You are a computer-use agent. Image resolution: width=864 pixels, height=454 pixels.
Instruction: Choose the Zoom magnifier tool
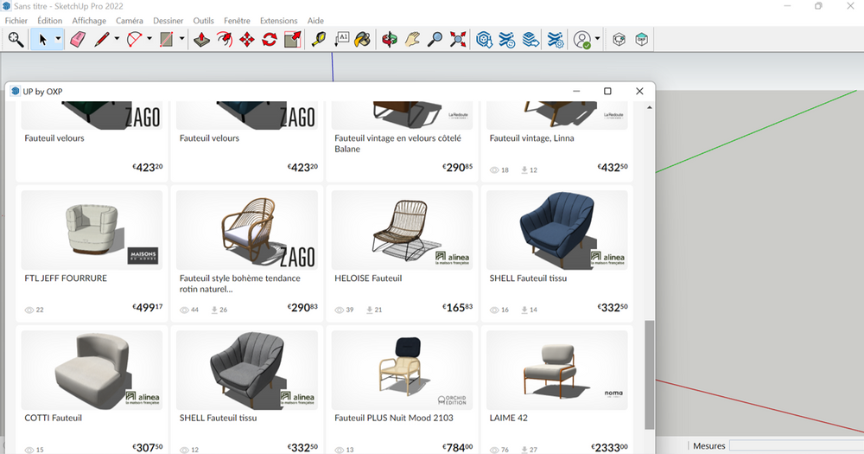435,40
